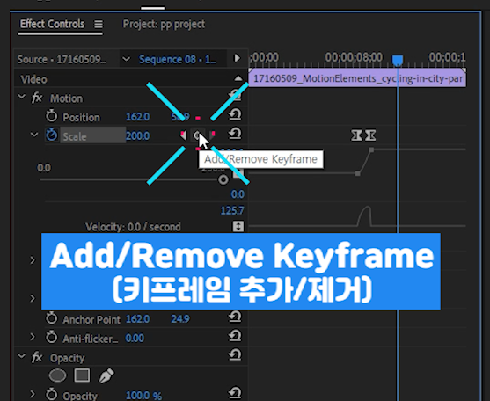
Task: Collapse the Scale property chevron
Action: (x=34, y=135)
